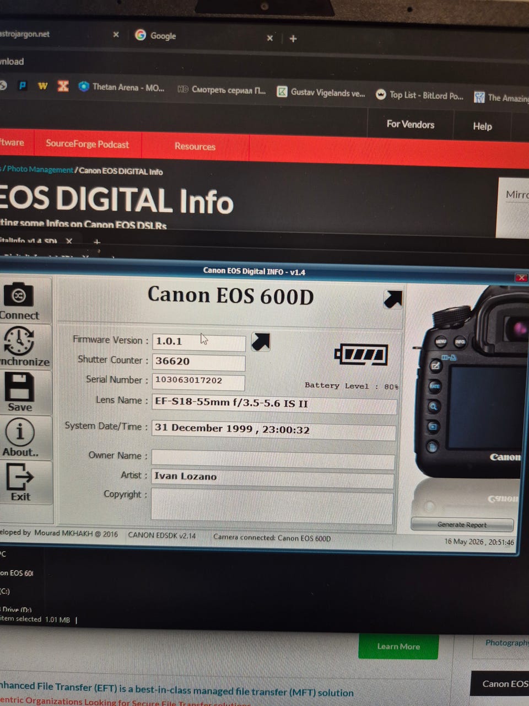529x706 pixels.
Task: Click the Artist field Ivan Lozano
Action: click(273, 478)
